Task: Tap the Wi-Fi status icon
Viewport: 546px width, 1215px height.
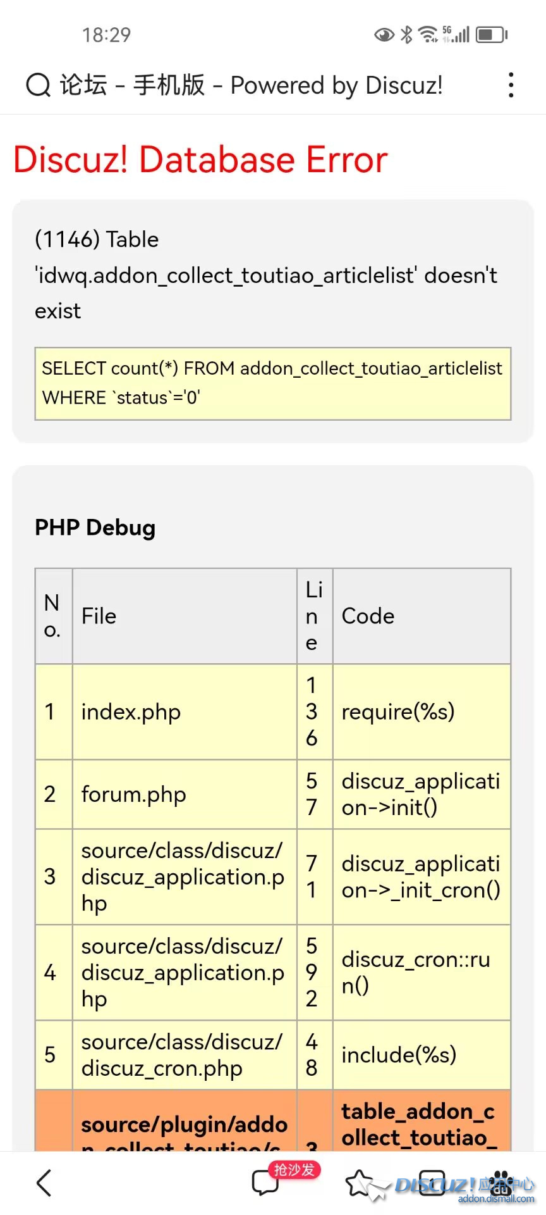Action: (x=428, y=34)
